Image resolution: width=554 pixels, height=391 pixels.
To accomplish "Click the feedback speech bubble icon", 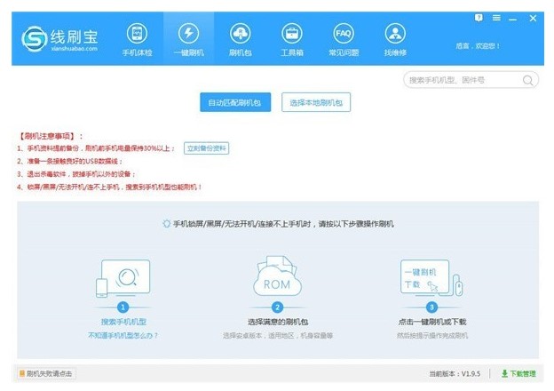I will (x=479, y=18).
